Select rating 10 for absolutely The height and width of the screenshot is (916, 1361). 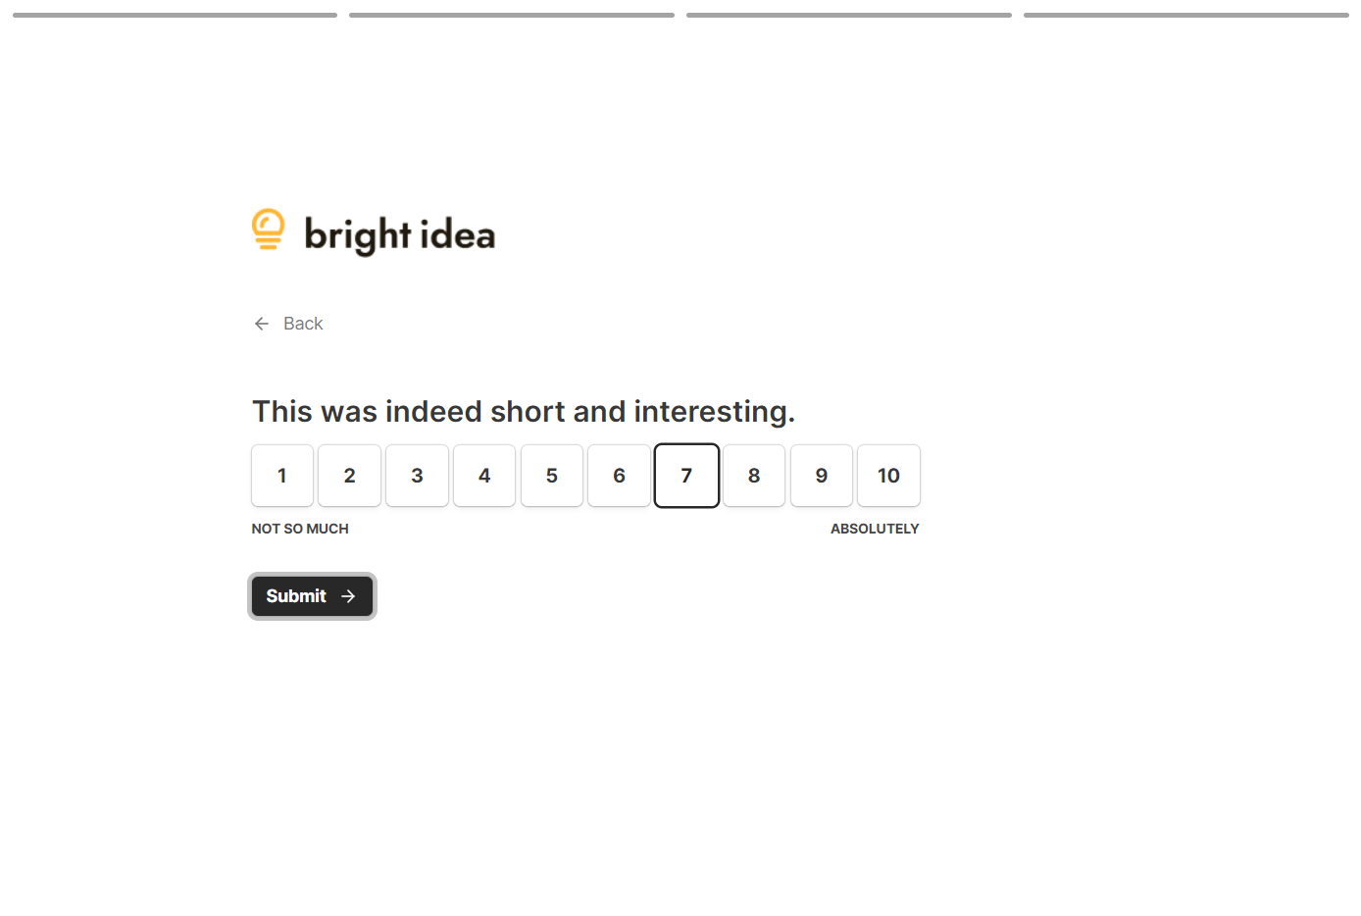coord(889,476)
